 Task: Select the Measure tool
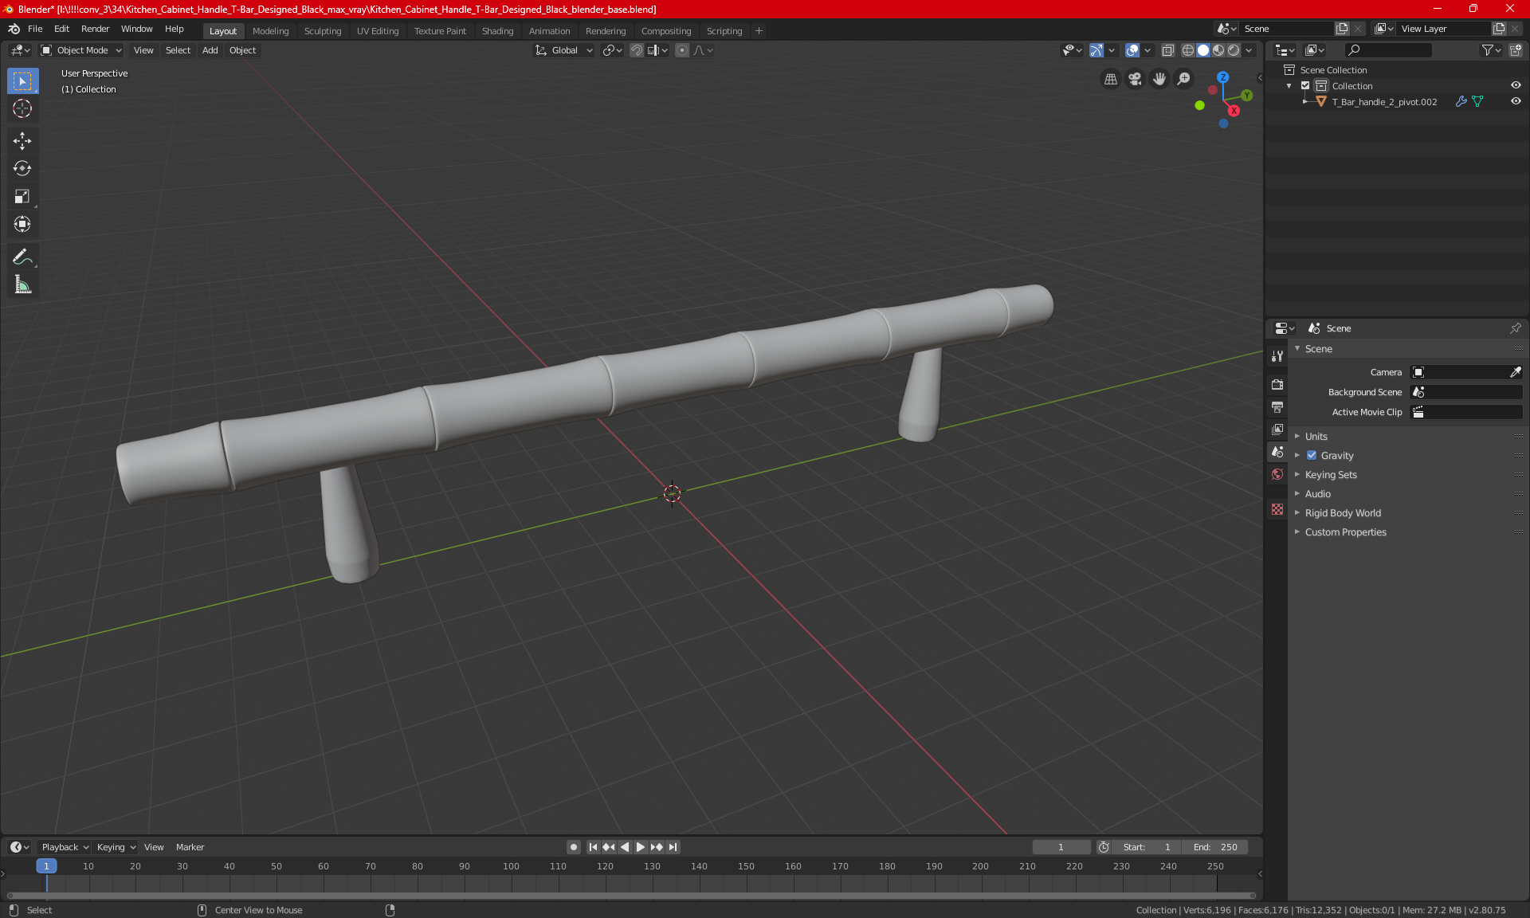pos(22,284)
